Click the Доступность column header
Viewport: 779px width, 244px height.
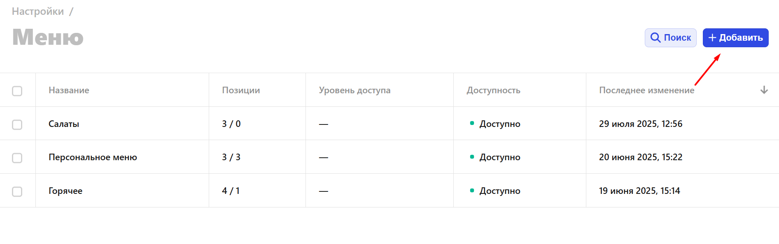[493, 90]
